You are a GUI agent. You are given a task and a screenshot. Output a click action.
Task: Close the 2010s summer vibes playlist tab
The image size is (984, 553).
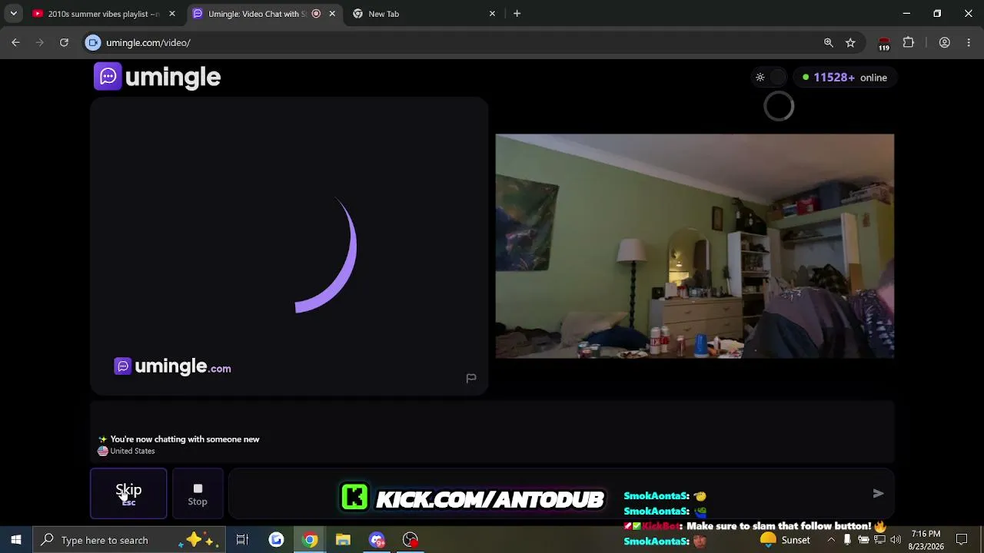click(172, 14)
